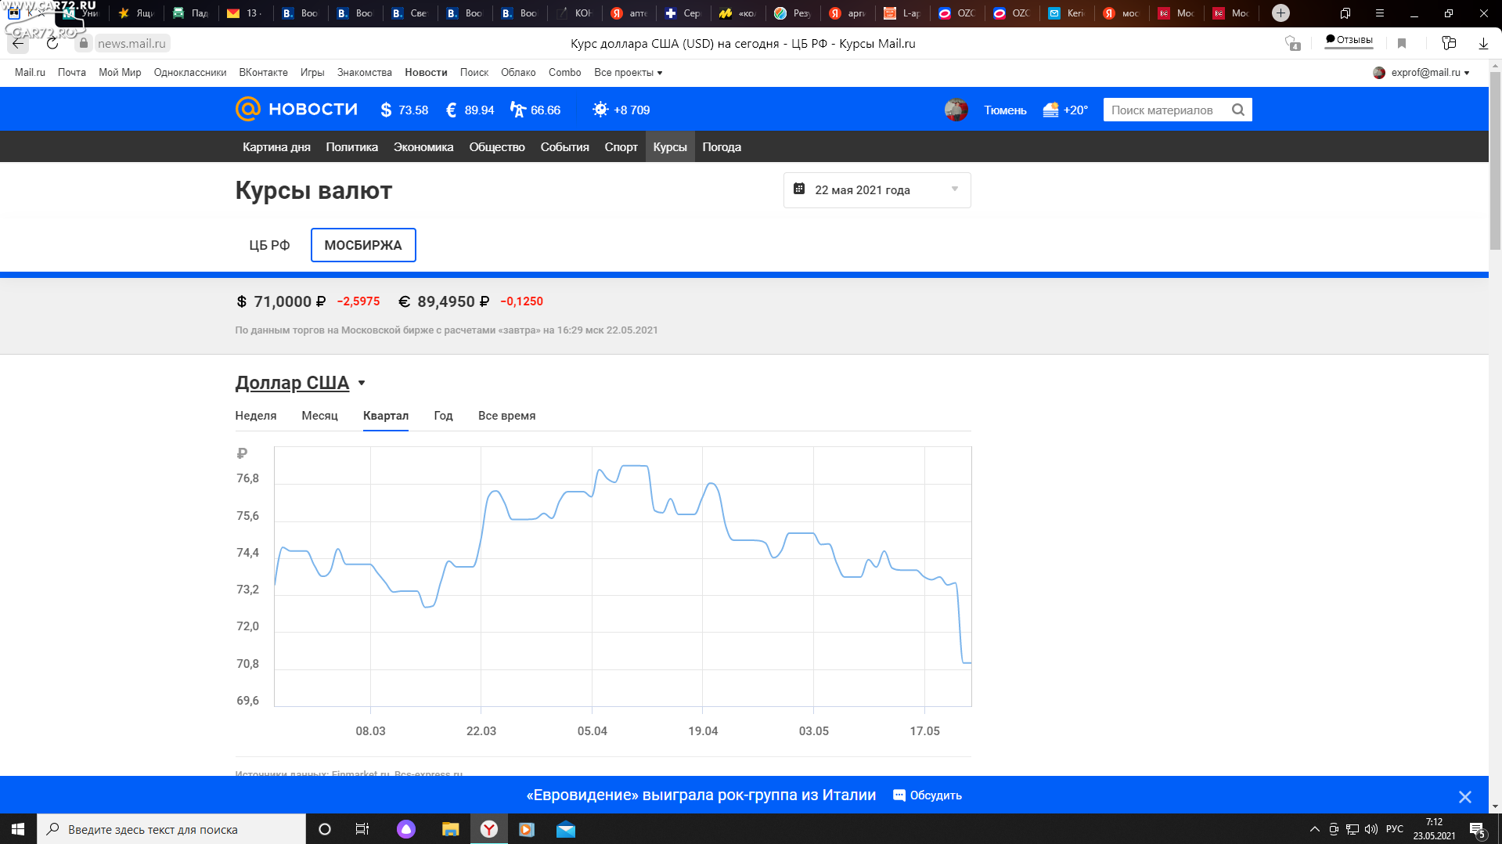Open exprof@mail.ru account dropdown
The height and width of the screenshot is (844, 1502).
[x=1421, y=72]
